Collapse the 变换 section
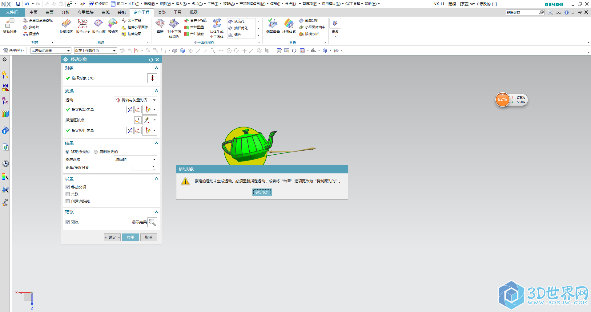Viewport: 591px width, 312px height. pyautogui.click(x=156, y=91)
